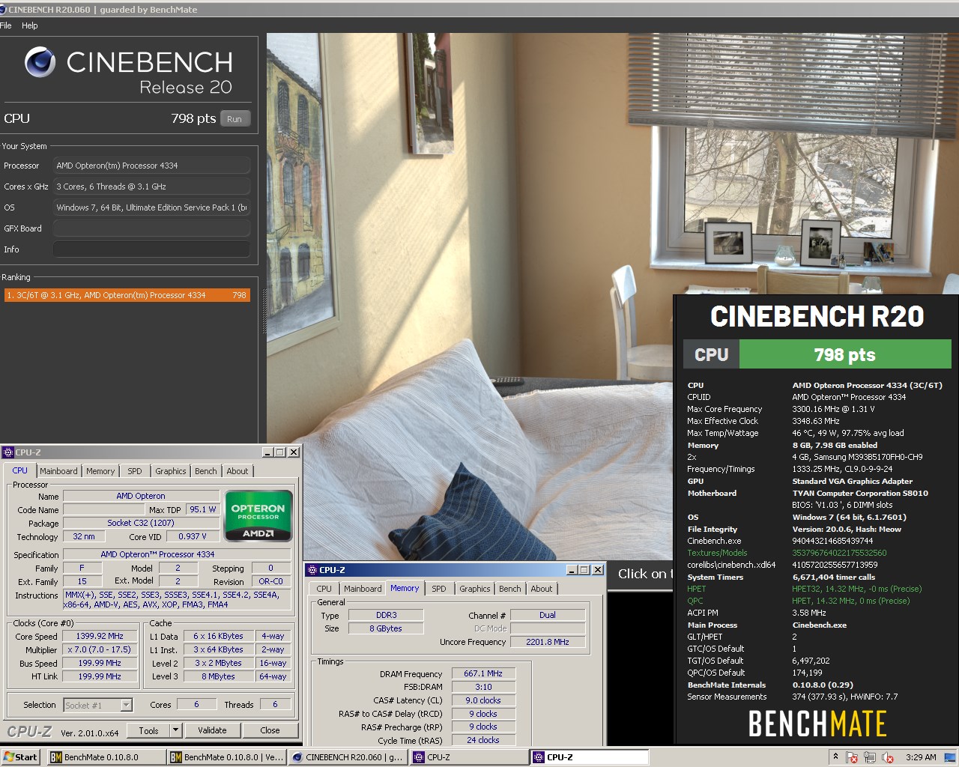Switch to Graphics tab in CPU-Z processor window

point(171,471)
